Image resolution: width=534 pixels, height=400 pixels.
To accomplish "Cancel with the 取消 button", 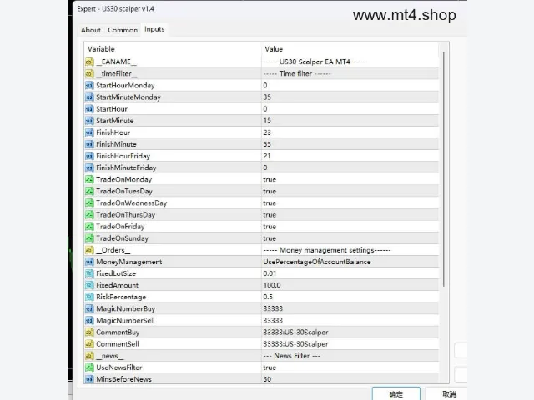I will [x=448, y=393].
